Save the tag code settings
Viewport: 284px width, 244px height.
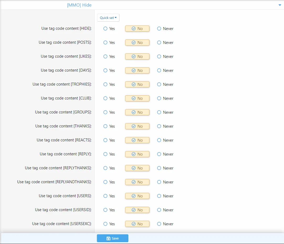113,238
